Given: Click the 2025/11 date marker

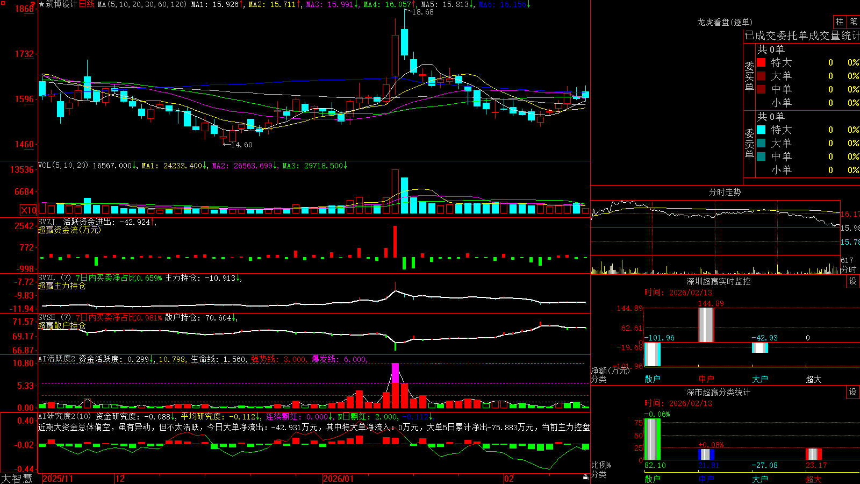Looking at the screenshot, I should click(58, 479).
